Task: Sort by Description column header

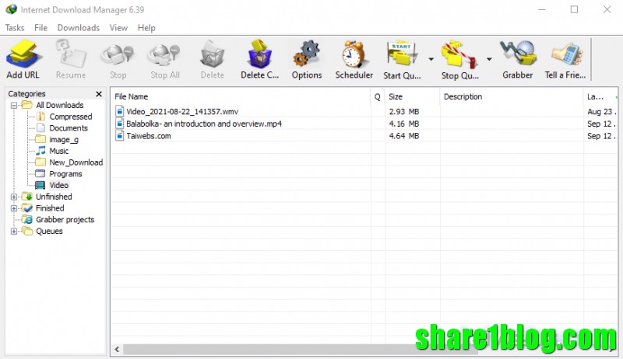Action: point(512,96)
